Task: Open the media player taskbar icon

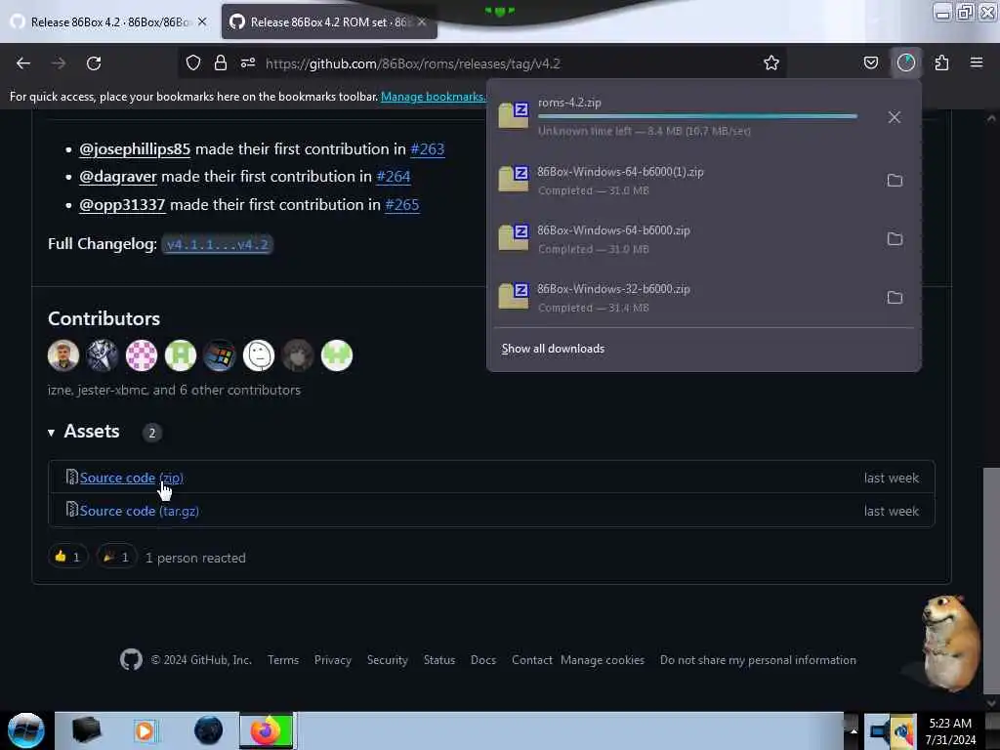Action: (x=145, y=730)
